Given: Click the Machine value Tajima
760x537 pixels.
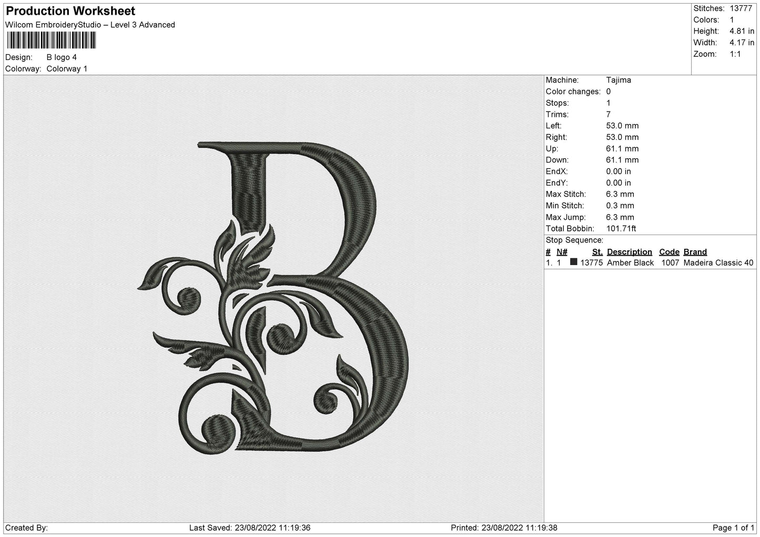Looking at the screenshot, I should tap(619, 80).
